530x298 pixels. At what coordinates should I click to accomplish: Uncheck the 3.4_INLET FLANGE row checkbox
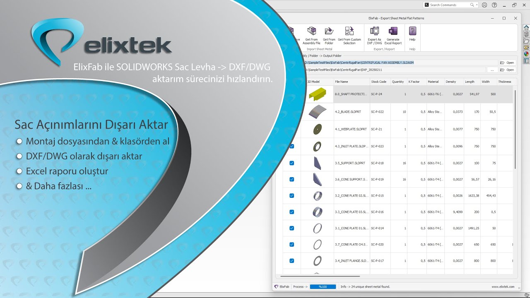(291, 261)
